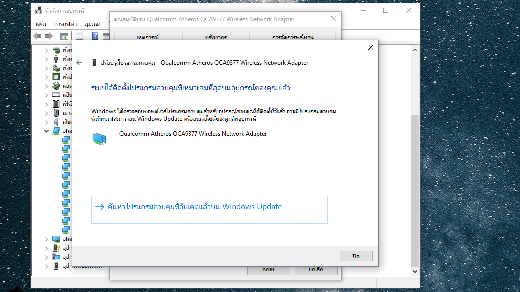
Task: Switch to the ทรัพยากร tab
Action: (x=216, y=37)
